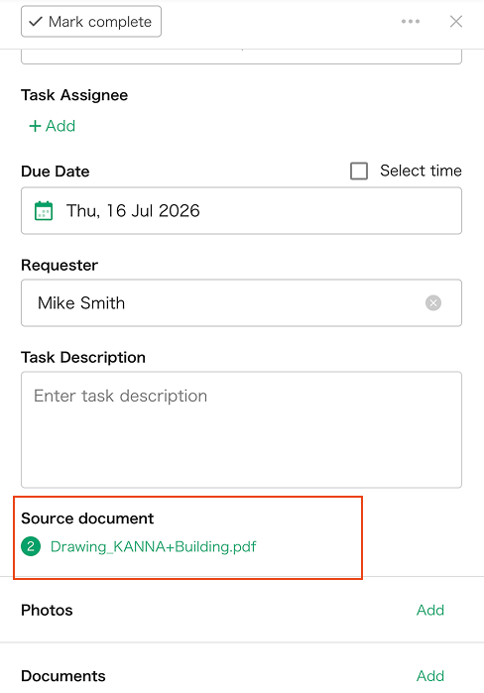Add a task assignee
The height and width of the screenshot is (693, 484).
tap(53, 126)
